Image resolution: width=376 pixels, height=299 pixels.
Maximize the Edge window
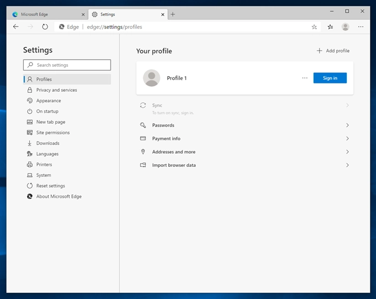(347, 11)
